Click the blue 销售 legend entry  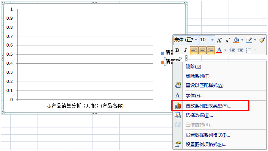(167, 53)
